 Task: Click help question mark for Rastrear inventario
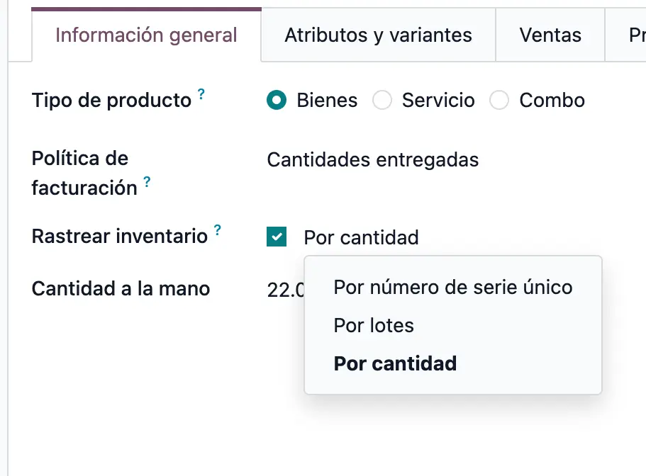(218, 229)
